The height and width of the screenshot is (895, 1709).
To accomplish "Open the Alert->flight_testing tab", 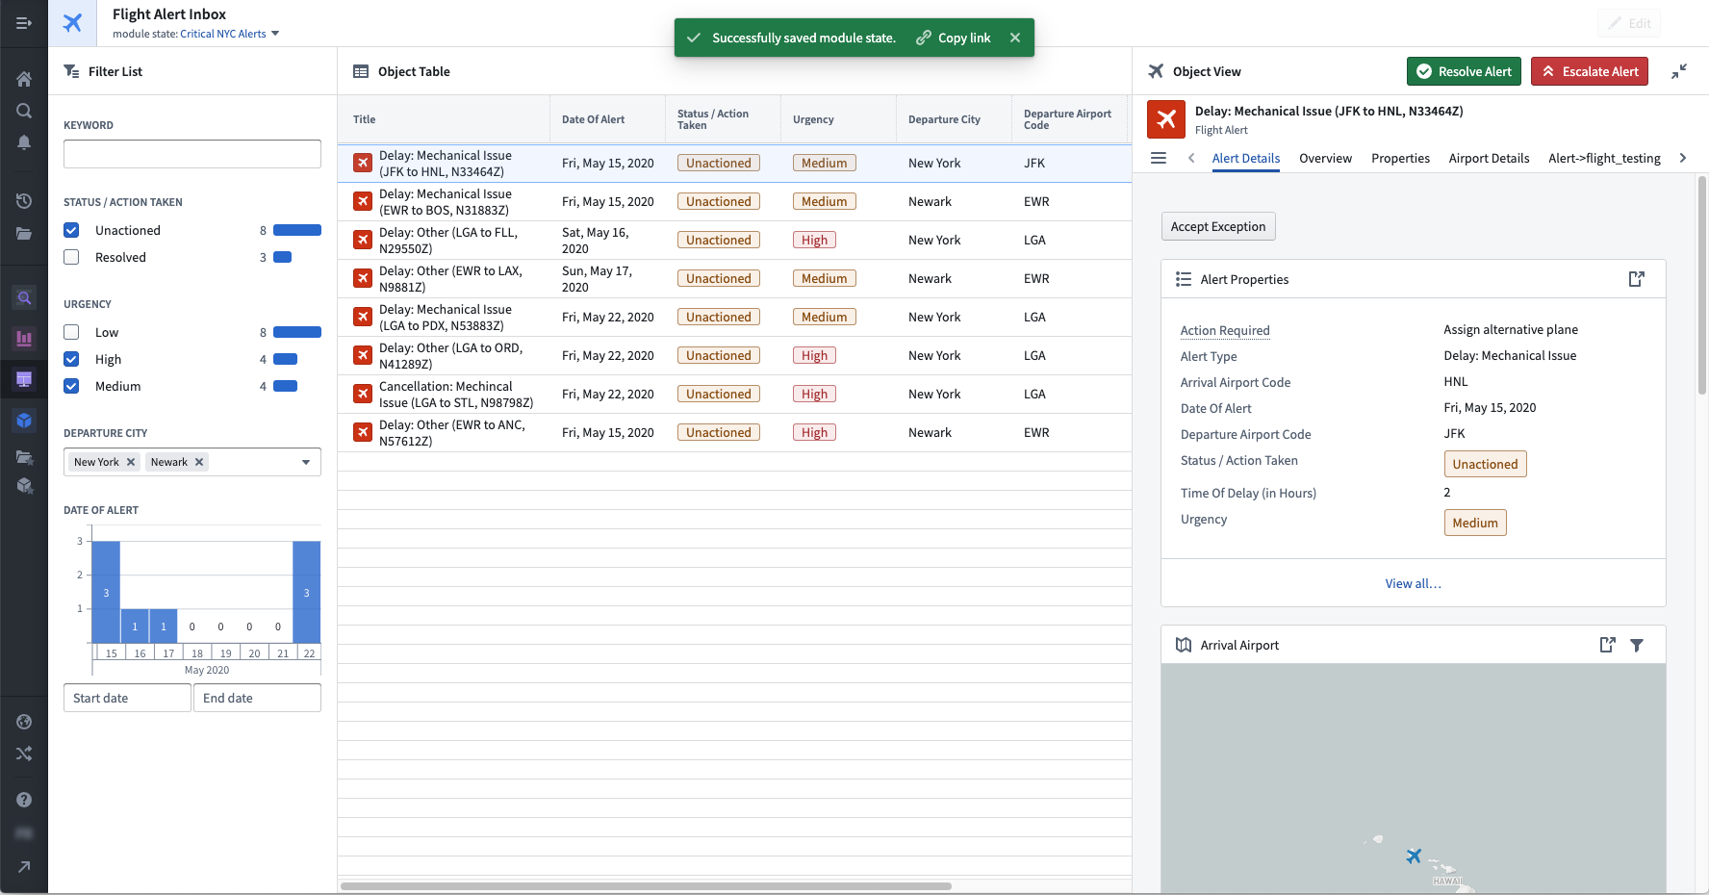I will coord(1604,158).
